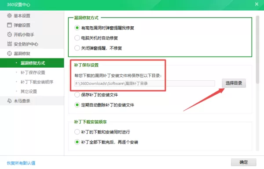Click the 选择目录 button
This screenshot has width=264, height=169.
pos(234,83)
